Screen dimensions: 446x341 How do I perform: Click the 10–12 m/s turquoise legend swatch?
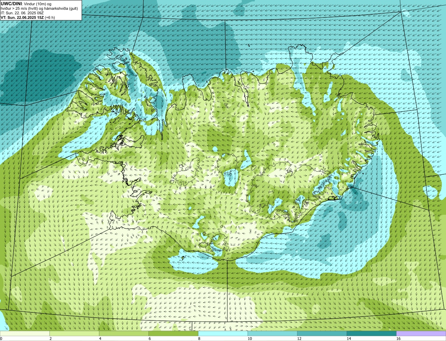[272, 333]
